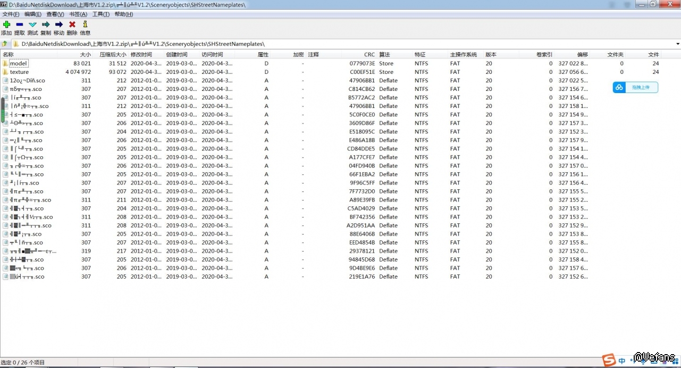The width and height of the screenshot is (681, 368).
Task: Expand the address bar path dropdown
Action: 677,44
